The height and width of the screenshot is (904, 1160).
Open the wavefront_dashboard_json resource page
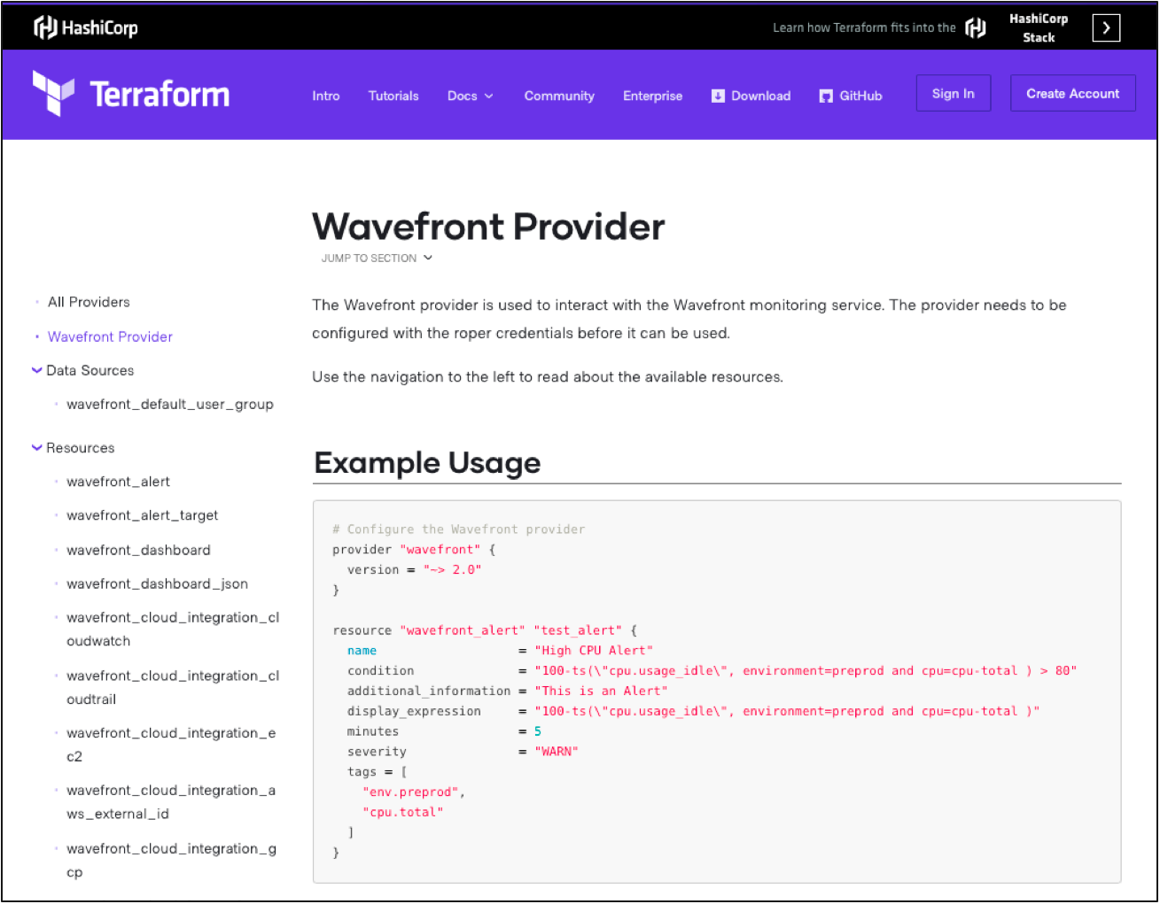[157, 584]
